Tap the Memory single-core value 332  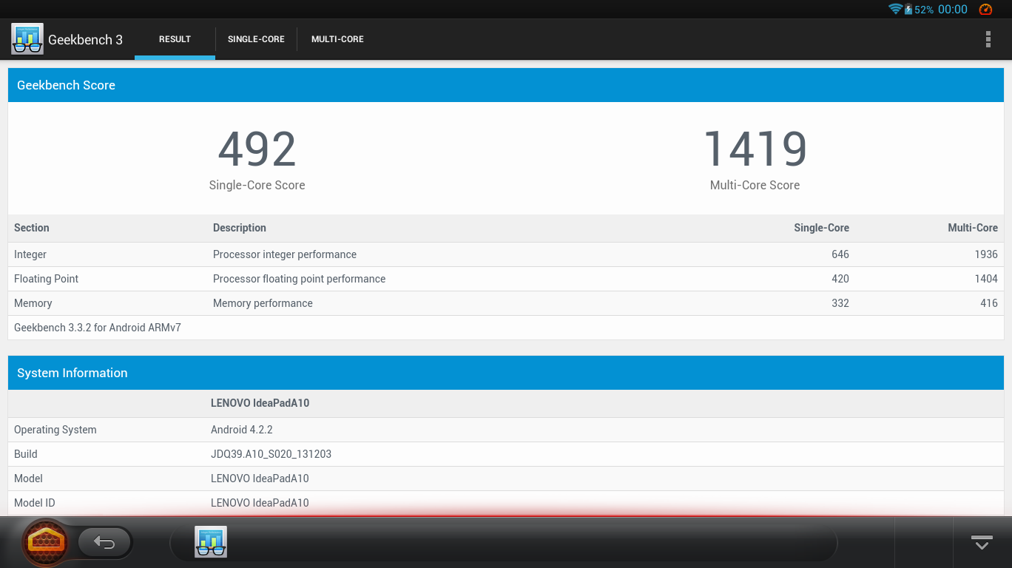(840, 303)
